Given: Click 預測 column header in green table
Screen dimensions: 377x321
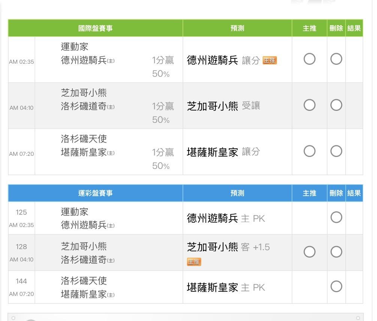Looking at the screenshot, I should [x=237, y=28].
